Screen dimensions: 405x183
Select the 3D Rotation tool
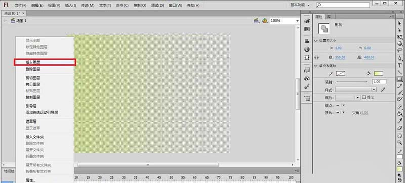pyautogui.click(x=400, y=44)
